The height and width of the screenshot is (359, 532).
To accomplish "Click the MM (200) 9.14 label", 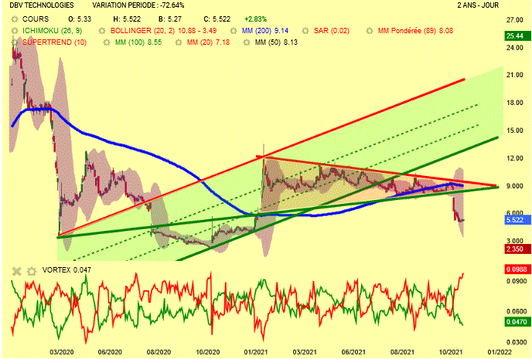I will (265, 31).
